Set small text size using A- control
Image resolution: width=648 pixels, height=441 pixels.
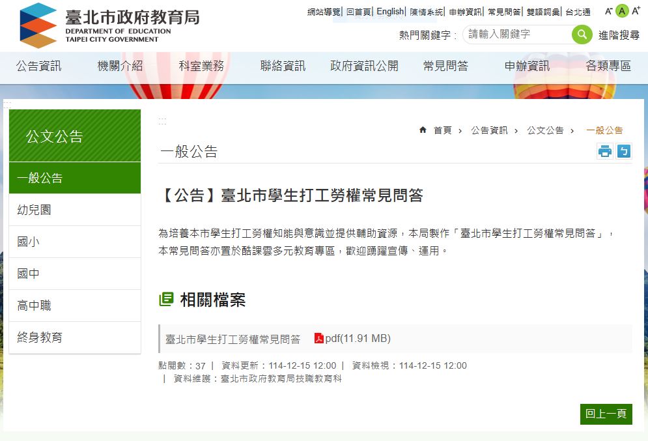pyautogui.click(x=608, y=11)
